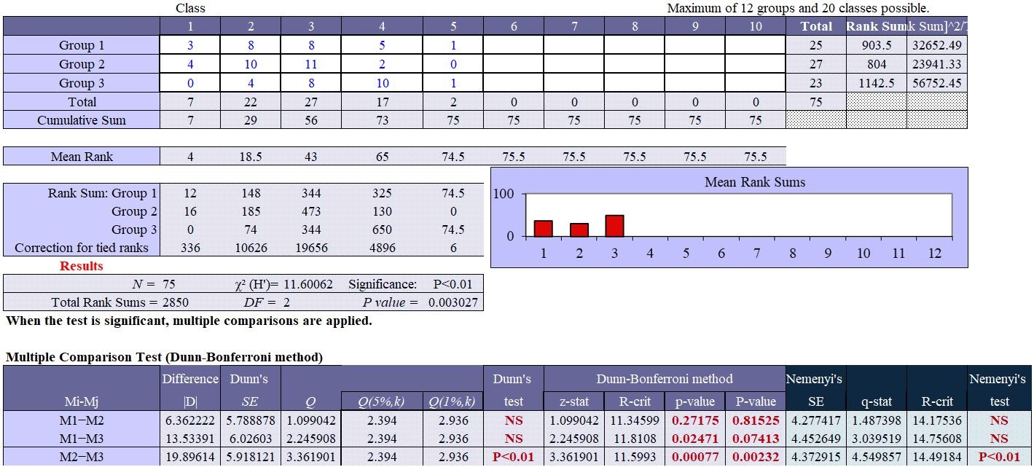This screenshot has width=1034, height=467.
Task: Select the value 32652.49
Action: click(x=937, y=45)
